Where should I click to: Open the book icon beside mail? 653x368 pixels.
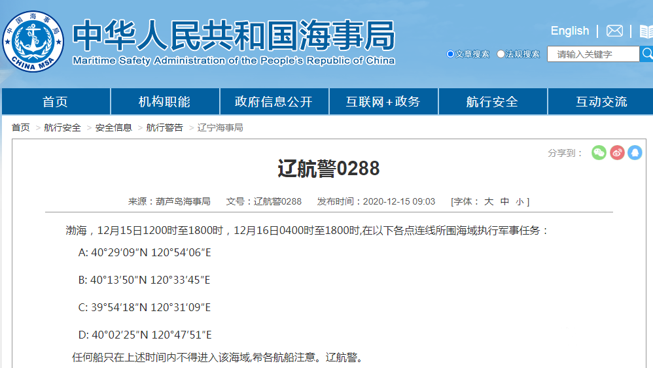click(x=646, y=31)
